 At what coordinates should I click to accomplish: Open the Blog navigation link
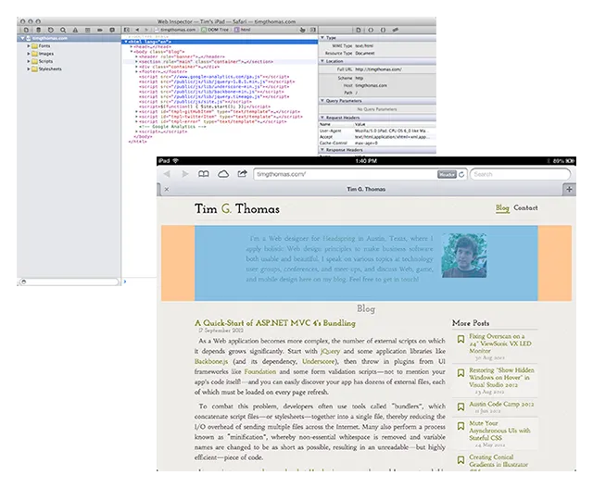[502, 208]
